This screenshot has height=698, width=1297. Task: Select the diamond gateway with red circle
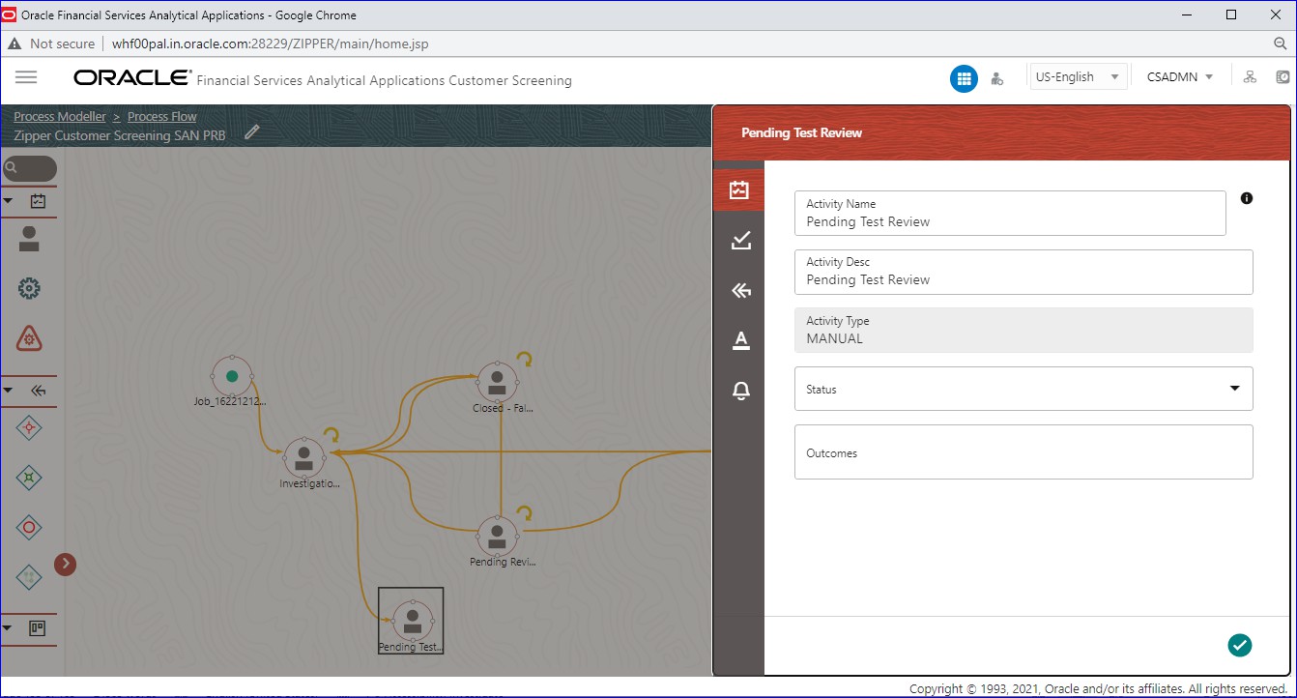pos(29,528)
